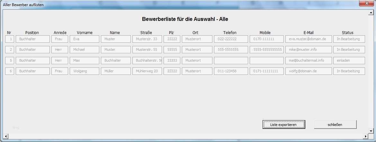This screenshot has width=376, height=142.
Task: Click the empty Mobile field in Max's row
Action: click(x=267, y=60)
